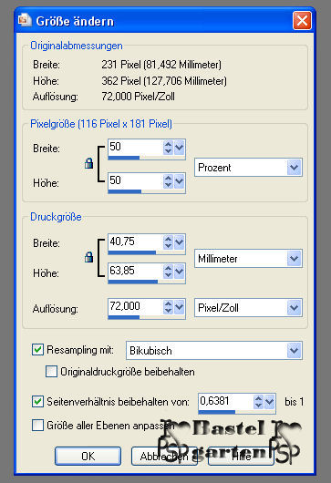The image size is (331, 483).
Task: Click print Breite spinner arrows
Action: 168,242
